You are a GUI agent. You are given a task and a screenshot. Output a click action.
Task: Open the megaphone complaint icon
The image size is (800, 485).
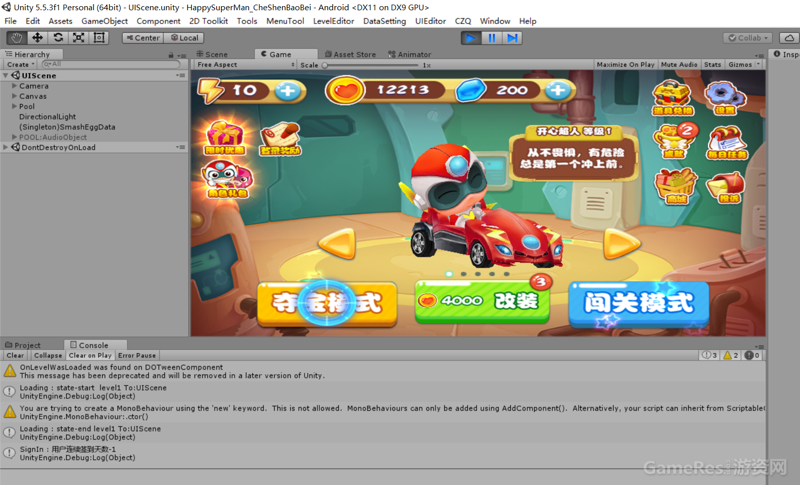[x=726, y=188]
